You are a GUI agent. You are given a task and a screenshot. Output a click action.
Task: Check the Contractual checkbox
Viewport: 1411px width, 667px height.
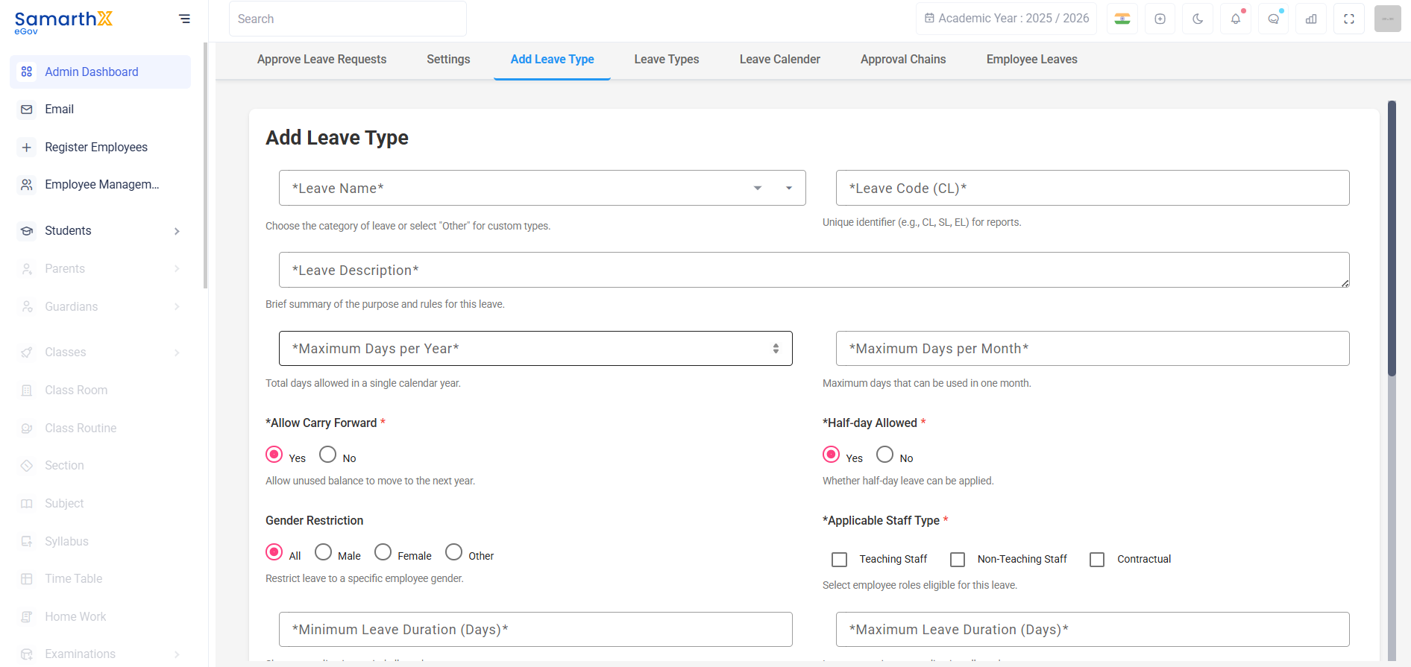1097,560
